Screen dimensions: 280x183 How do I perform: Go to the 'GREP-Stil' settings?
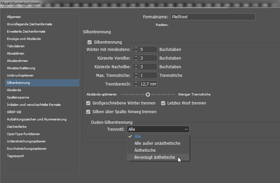click(14, 112)
